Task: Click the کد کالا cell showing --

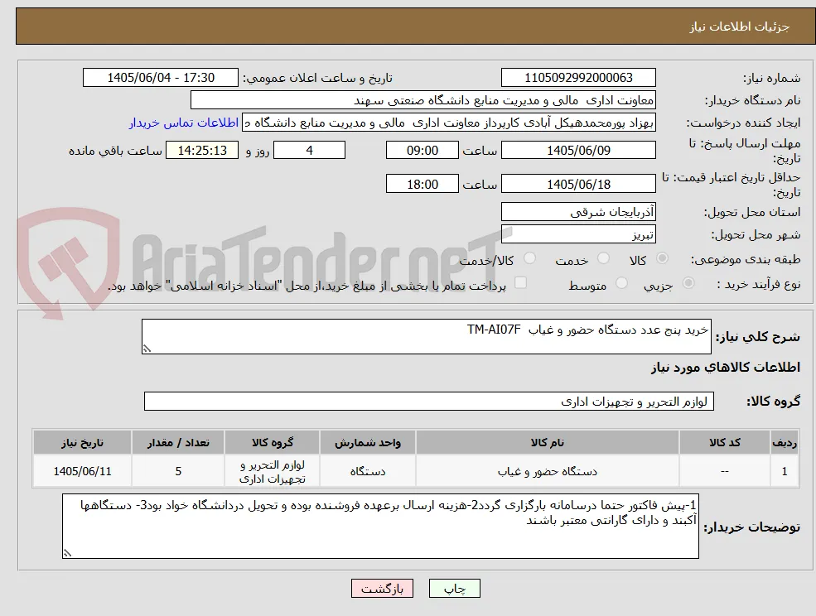Action: pos(724,471)
